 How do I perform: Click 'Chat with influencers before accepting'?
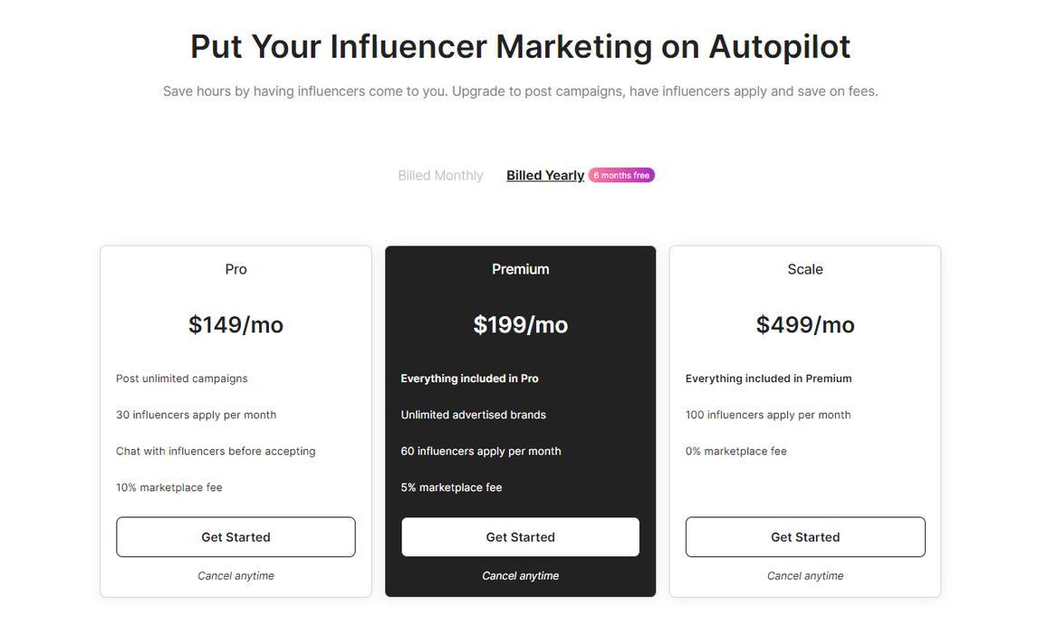[216, 451]
